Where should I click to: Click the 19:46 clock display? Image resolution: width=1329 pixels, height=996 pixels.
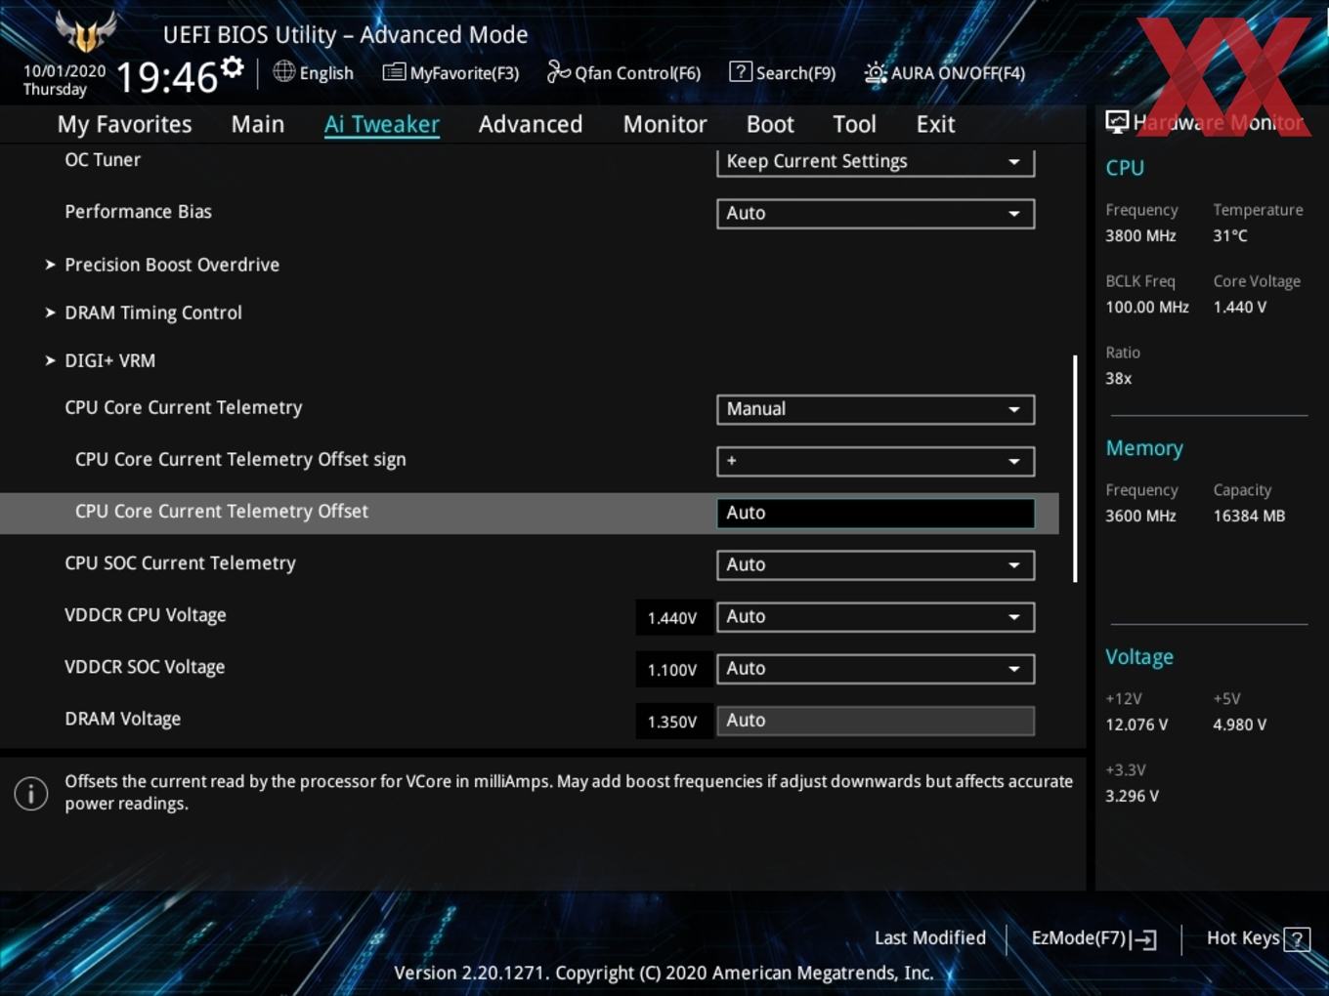tap(167, 77)
